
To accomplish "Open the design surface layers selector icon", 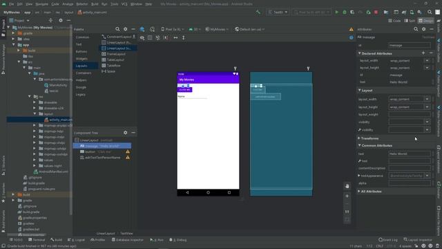I will [x=142, y=29].
